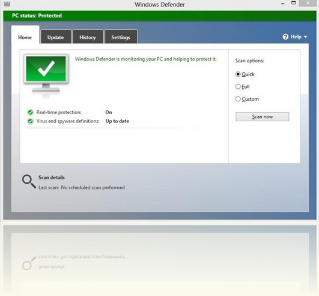
Task: Click the 'Real-time protection:' label
Action: tap(59, 112)
